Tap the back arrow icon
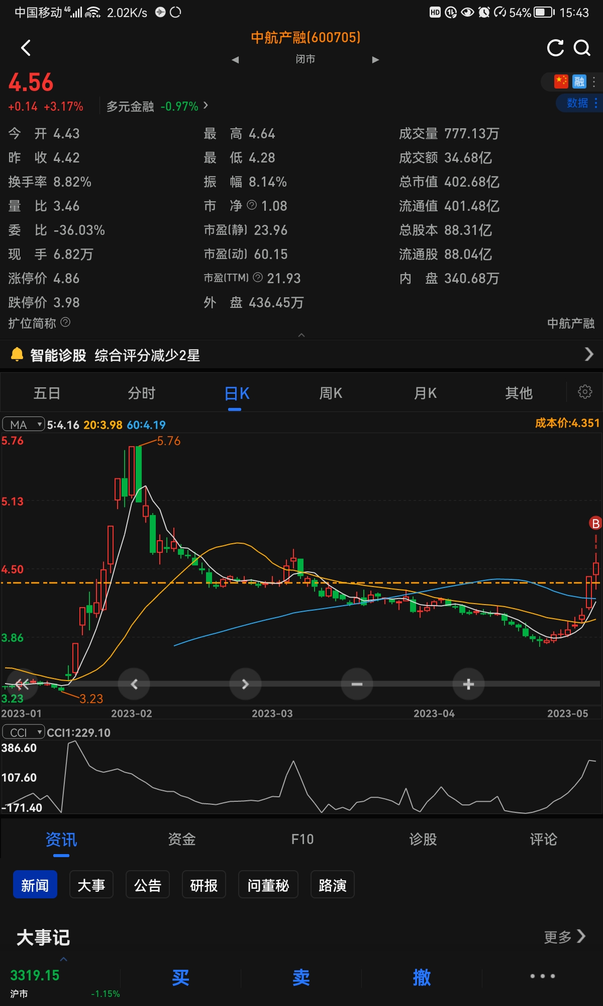Image resolution: width=603 pixels, height=1006 pixels. click(x=26, y=48)
